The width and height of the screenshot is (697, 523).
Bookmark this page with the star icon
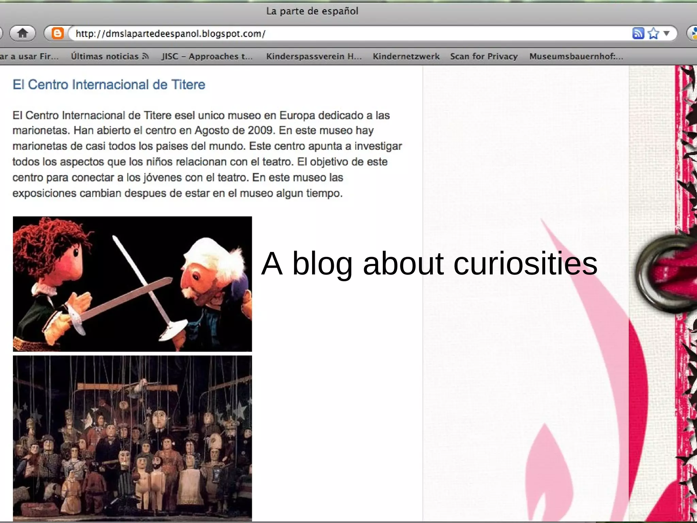coord(653,33)
